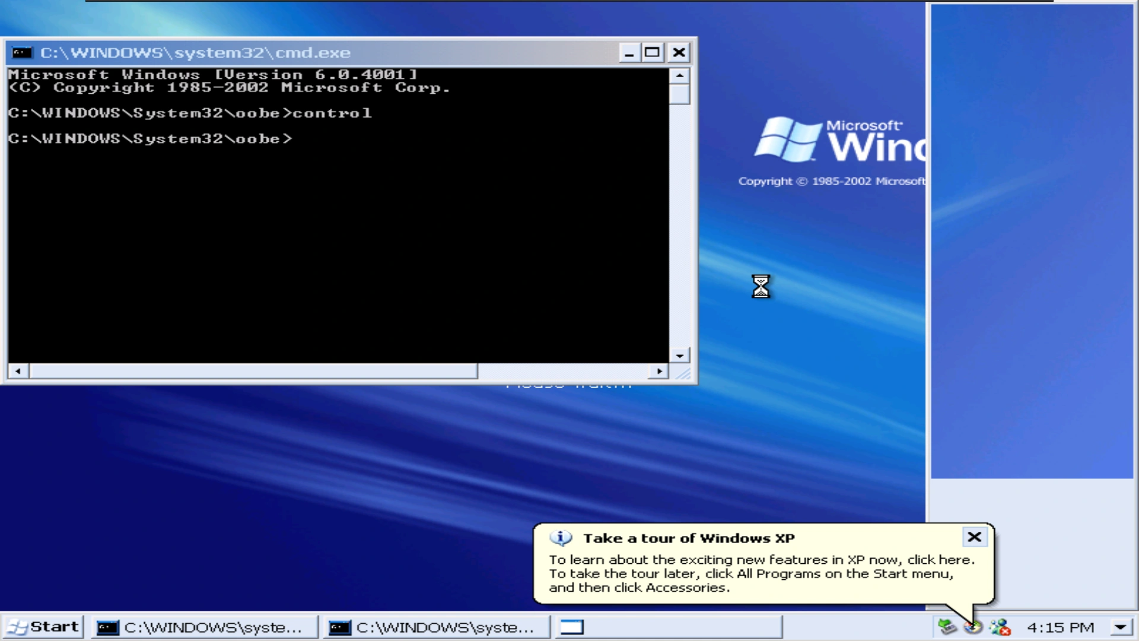Click the taskbar dropdown arrow by clock

[1120, 627]
